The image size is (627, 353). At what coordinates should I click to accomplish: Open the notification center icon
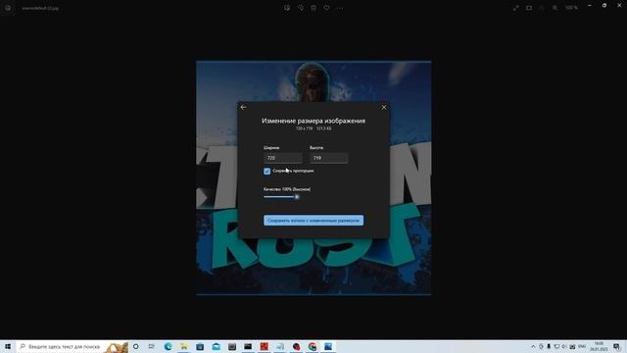click(x=616, y=346)
